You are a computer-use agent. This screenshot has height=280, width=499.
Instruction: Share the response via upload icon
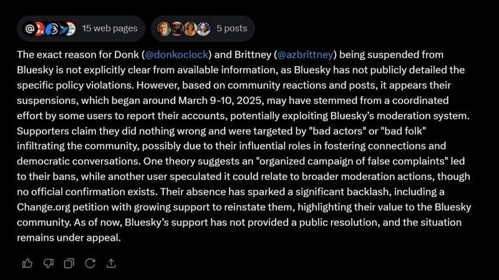(x=110, y=263)
